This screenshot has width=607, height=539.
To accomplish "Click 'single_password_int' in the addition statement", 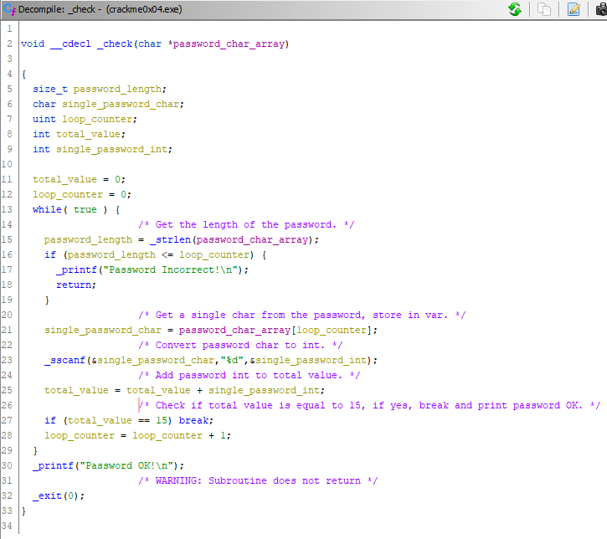I will click(265, 390).
